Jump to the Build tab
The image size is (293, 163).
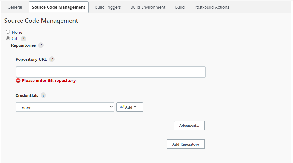pyautogui.click(x=180, y=7)
